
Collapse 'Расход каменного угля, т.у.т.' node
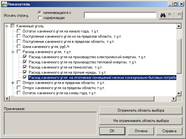[x=13, y=52]
